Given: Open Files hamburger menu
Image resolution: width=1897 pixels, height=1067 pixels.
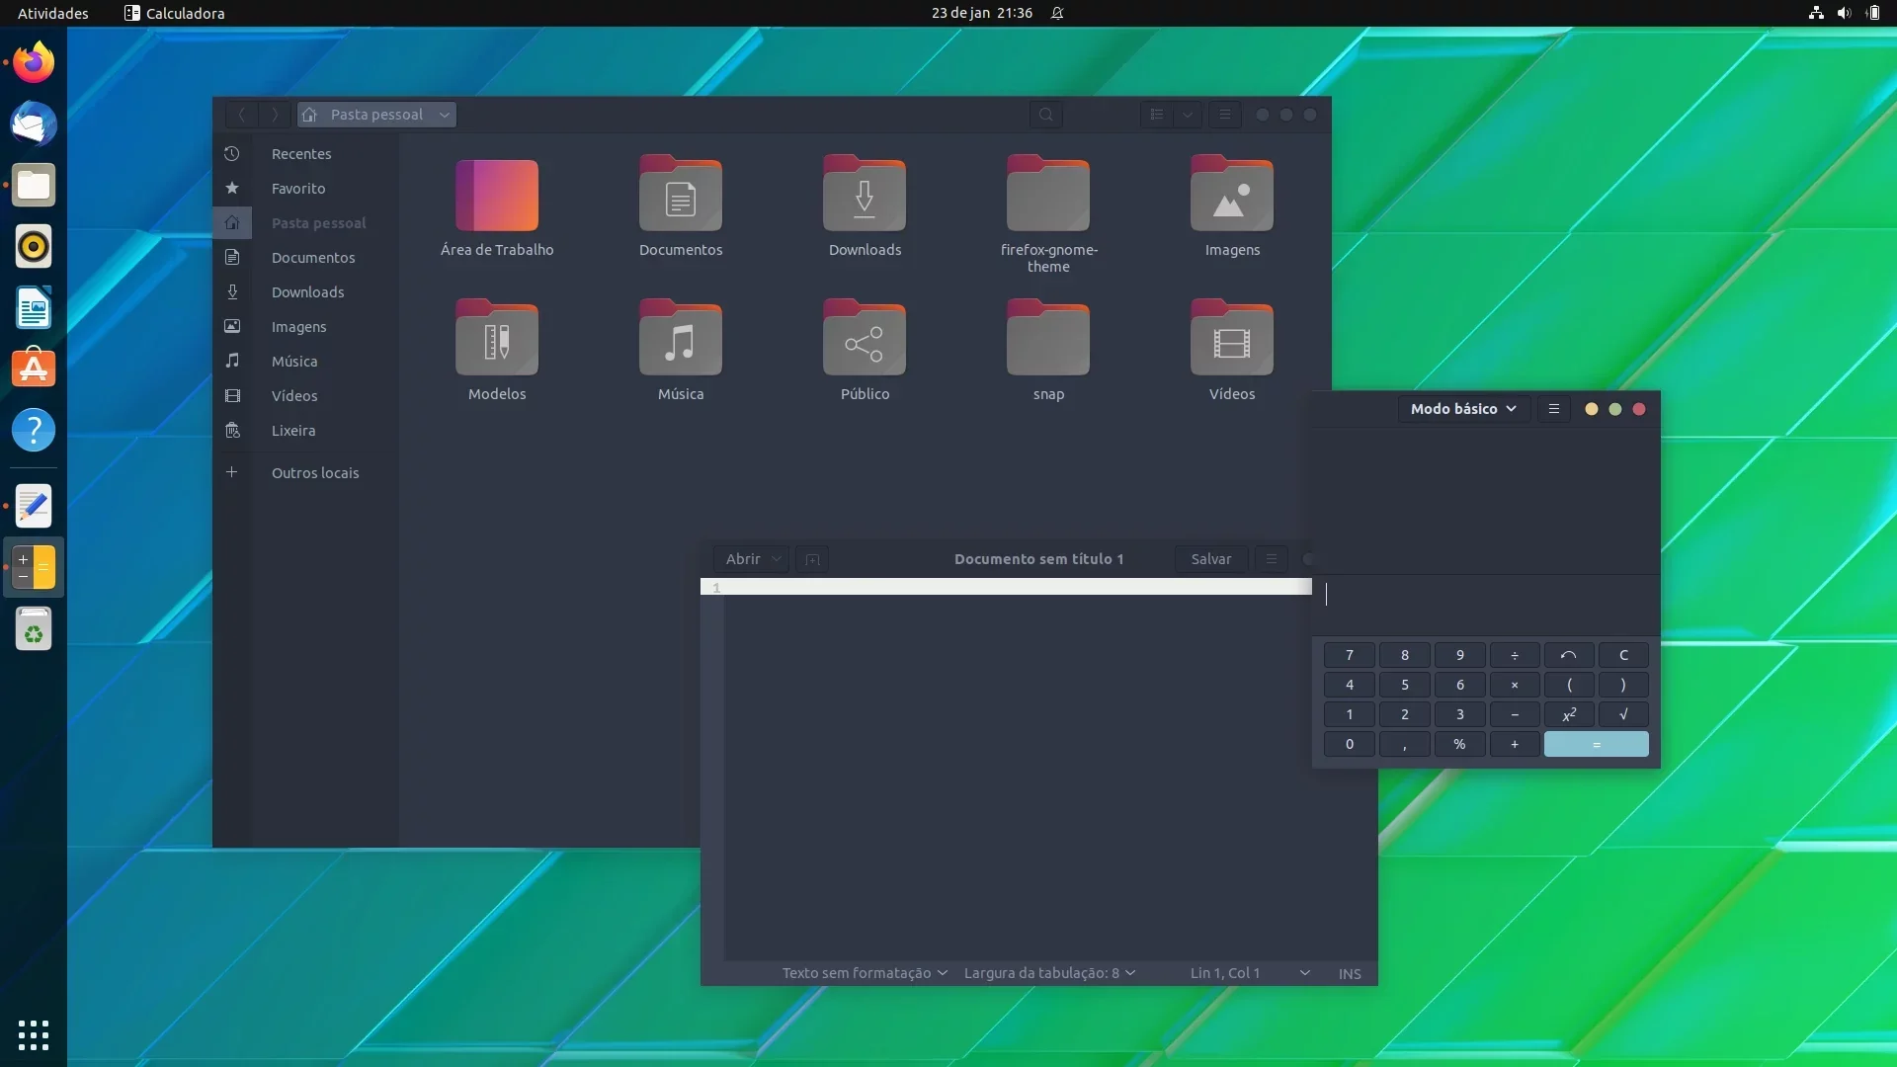Looking at the screenshot, I should click(1225, 115).
